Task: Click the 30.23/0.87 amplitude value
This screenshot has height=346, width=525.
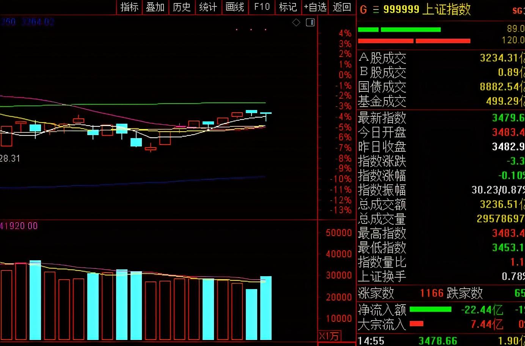Action: 498,190
